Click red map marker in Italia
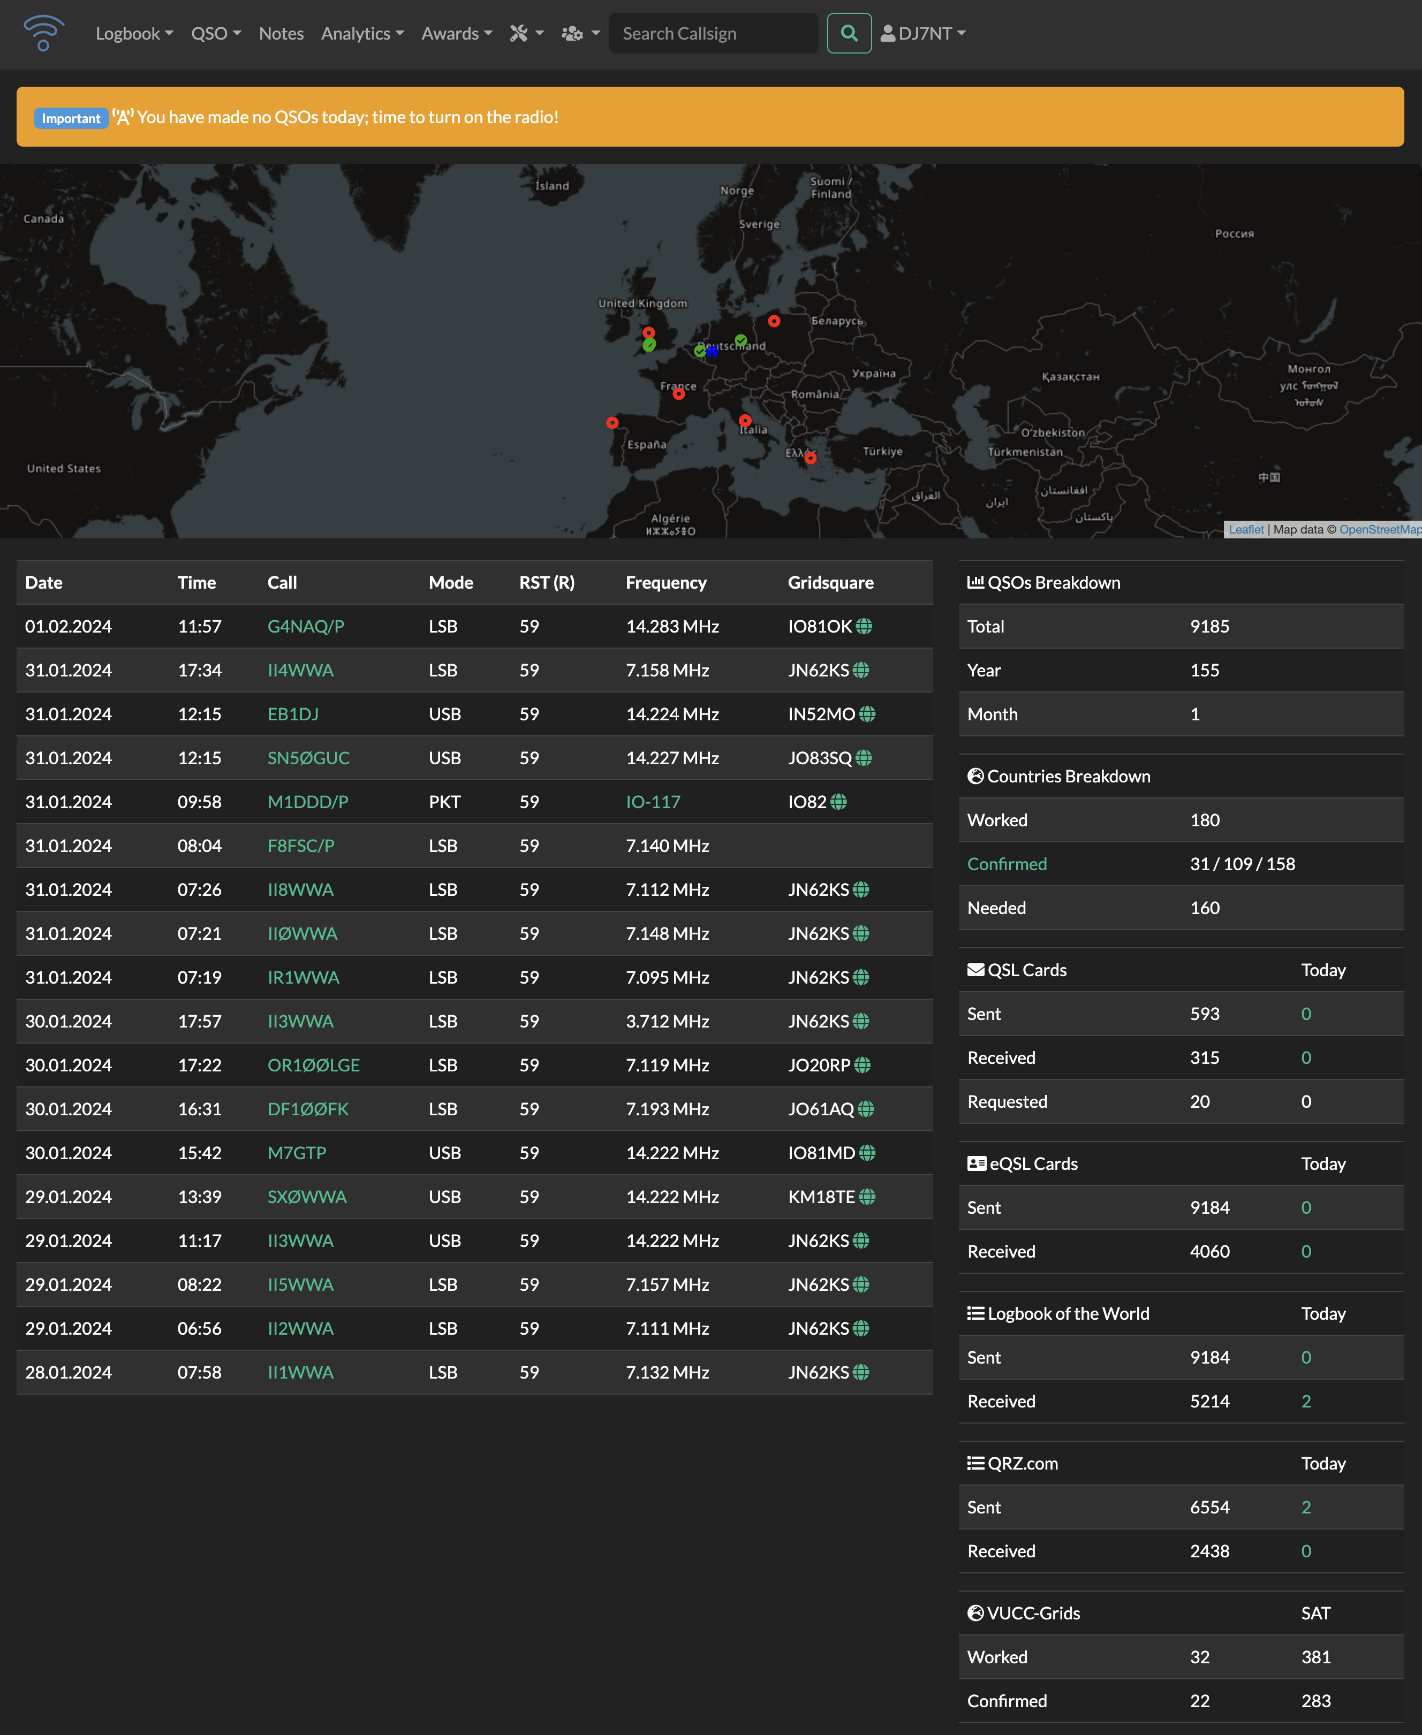This screenshot has width=1422, height=1735. click(x=745, y=421)
